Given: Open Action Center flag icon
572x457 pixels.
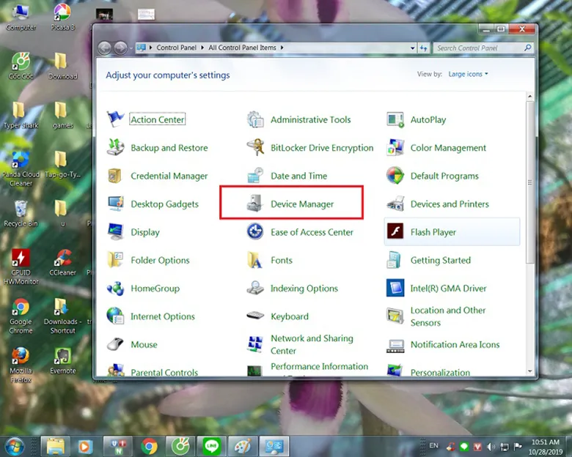Looking at the screenshot, I should click(116, 119).
